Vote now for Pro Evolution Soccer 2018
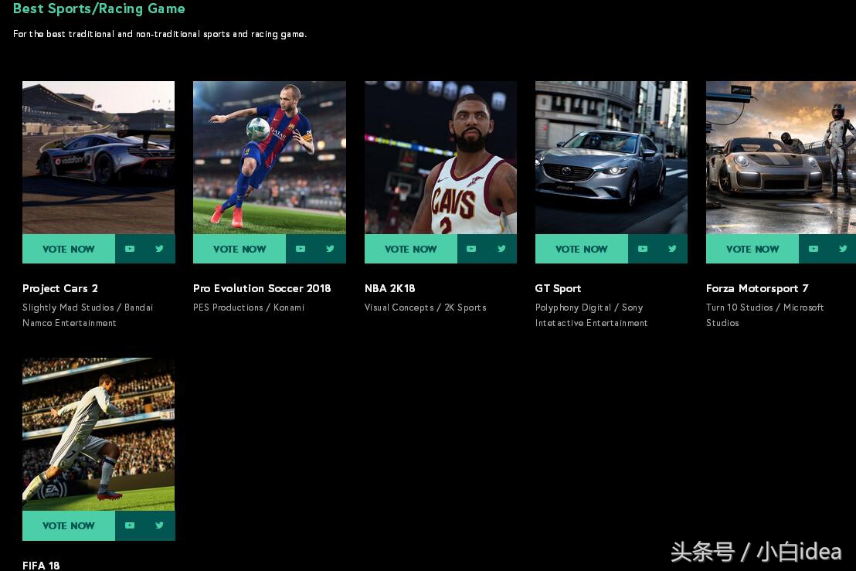This screenshot has height=571, width=856. click(x=239, y=249)
